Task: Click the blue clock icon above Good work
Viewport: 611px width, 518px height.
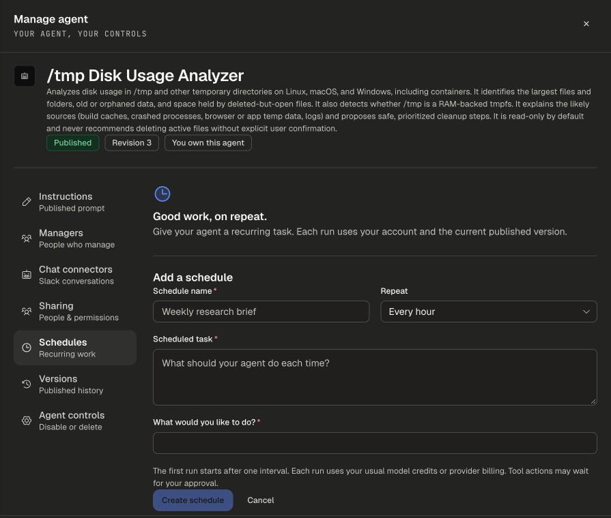Action: tap(162, 194)
